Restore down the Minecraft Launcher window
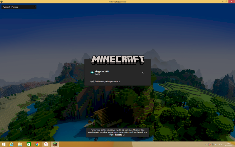Image resolution: width=235 pixels, height=147 pixels. 226,1
